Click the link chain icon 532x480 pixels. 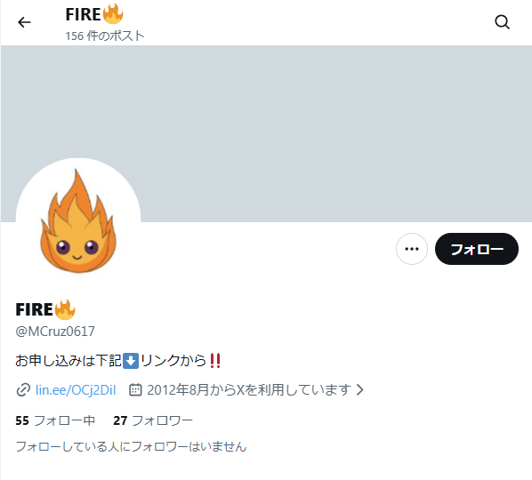23,390
